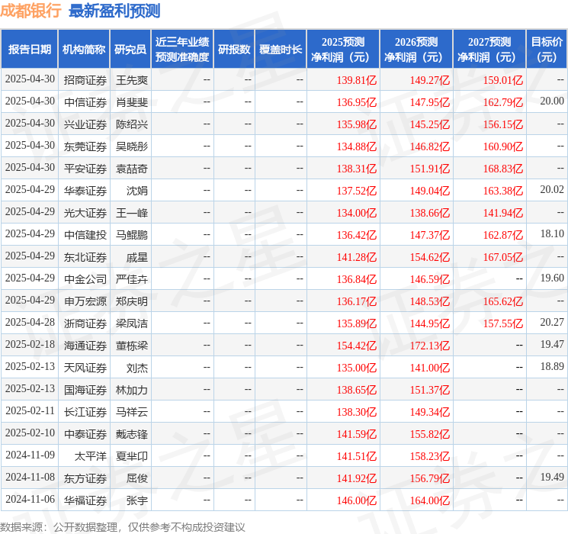Click the 目标价(元) column header
568x534 pixels.
pyautogui.click(x=546, y=50)
